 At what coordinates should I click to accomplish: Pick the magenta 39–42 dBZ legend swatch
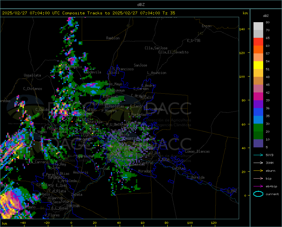(258, 96)
